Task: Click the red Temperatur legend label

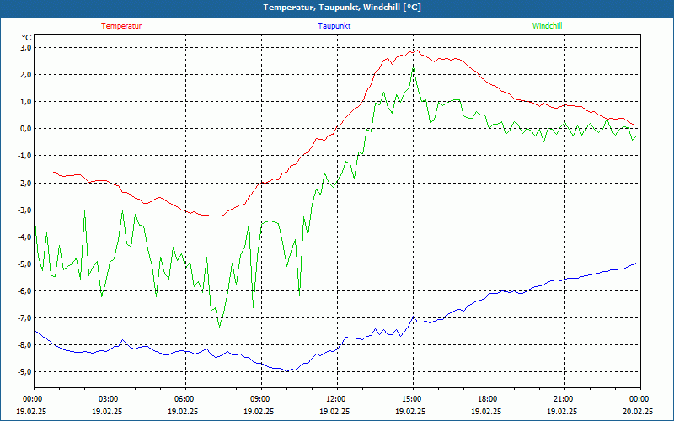Action: [121, 25]
